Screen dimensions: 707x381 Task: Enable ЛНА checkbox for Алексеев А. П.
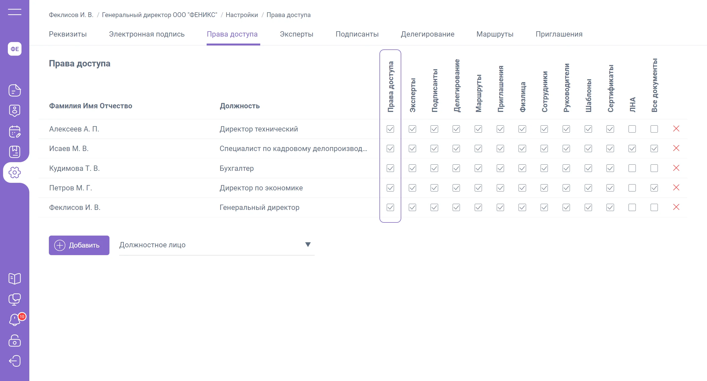pos(632,129)
